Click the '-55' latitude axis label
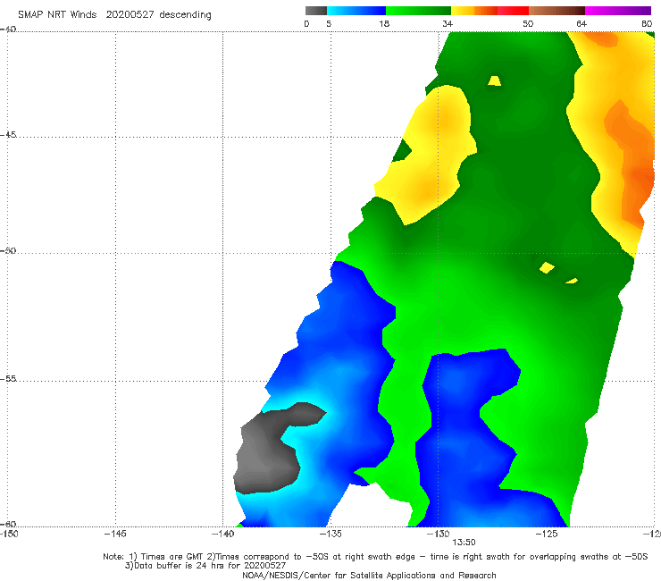This screenshot has width=661, height=581. pyautogui.click(x=8, y=378)
